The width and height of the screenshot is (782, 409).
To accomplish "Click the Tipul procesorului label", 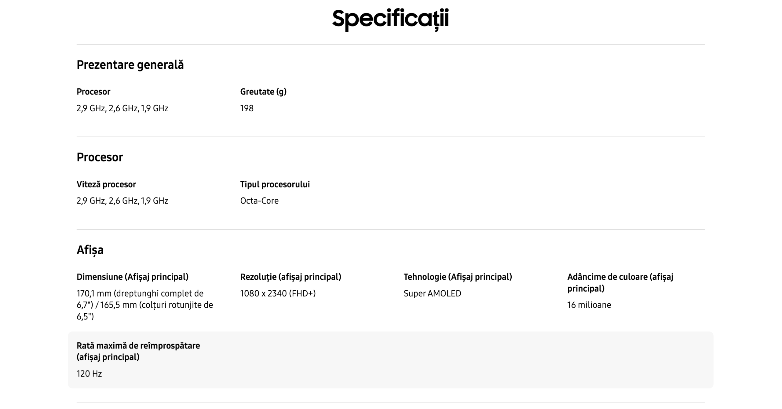I will [x=275, y=184].
